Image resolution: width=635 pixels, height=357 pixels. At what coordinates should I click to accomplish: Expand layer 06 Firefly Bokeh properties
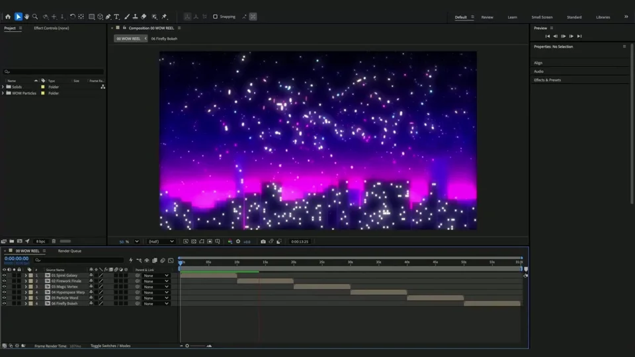tap(26, 303)
